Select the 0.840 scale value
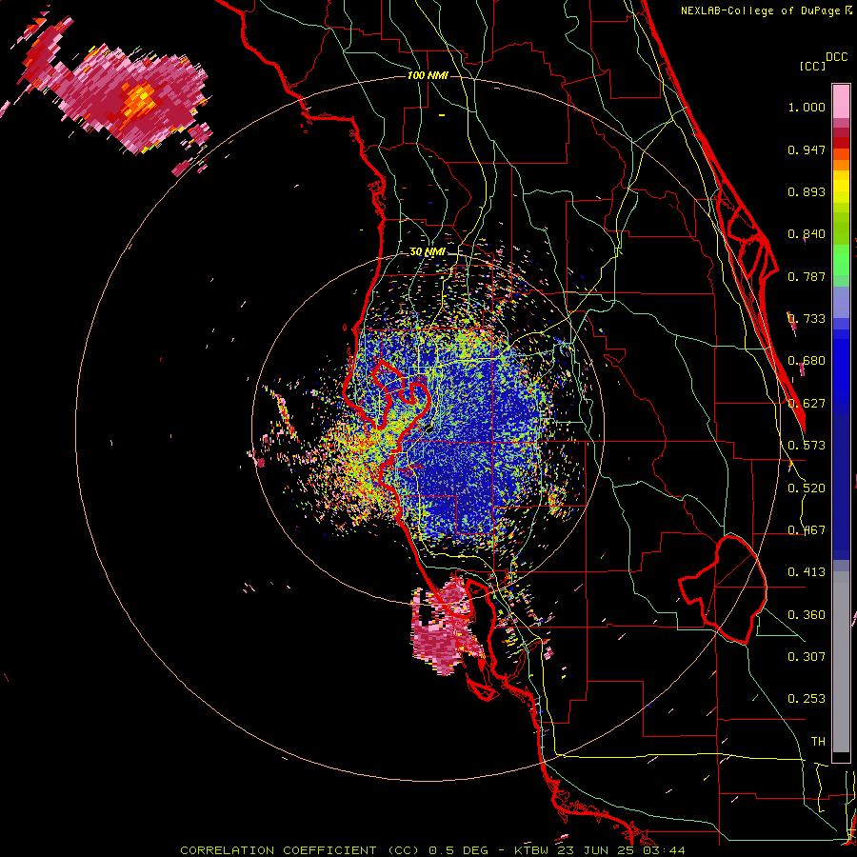857x857 pixels. 807,234
